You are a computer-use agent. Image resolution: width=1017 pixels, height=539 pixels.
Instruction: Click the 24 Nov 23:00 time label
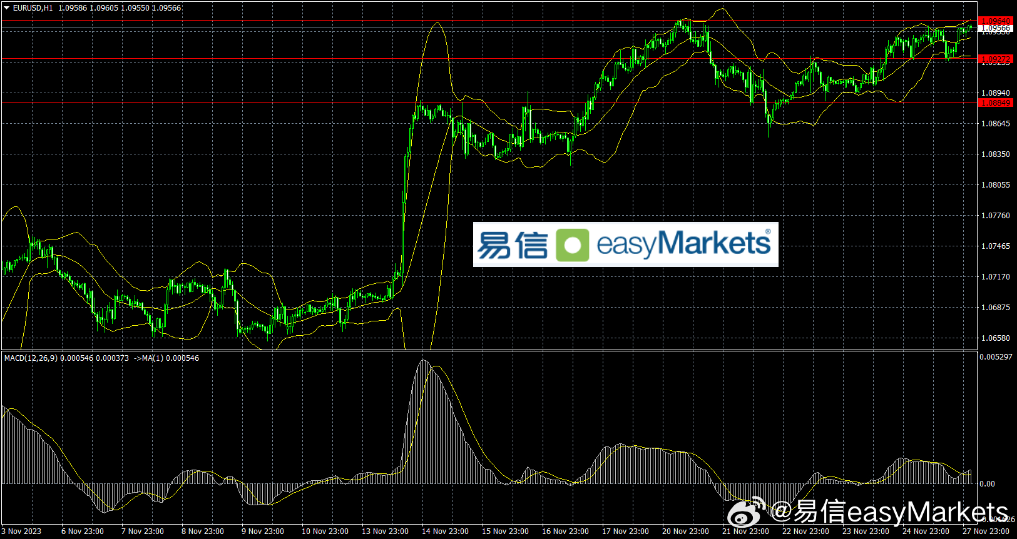[x=926, y=531]
